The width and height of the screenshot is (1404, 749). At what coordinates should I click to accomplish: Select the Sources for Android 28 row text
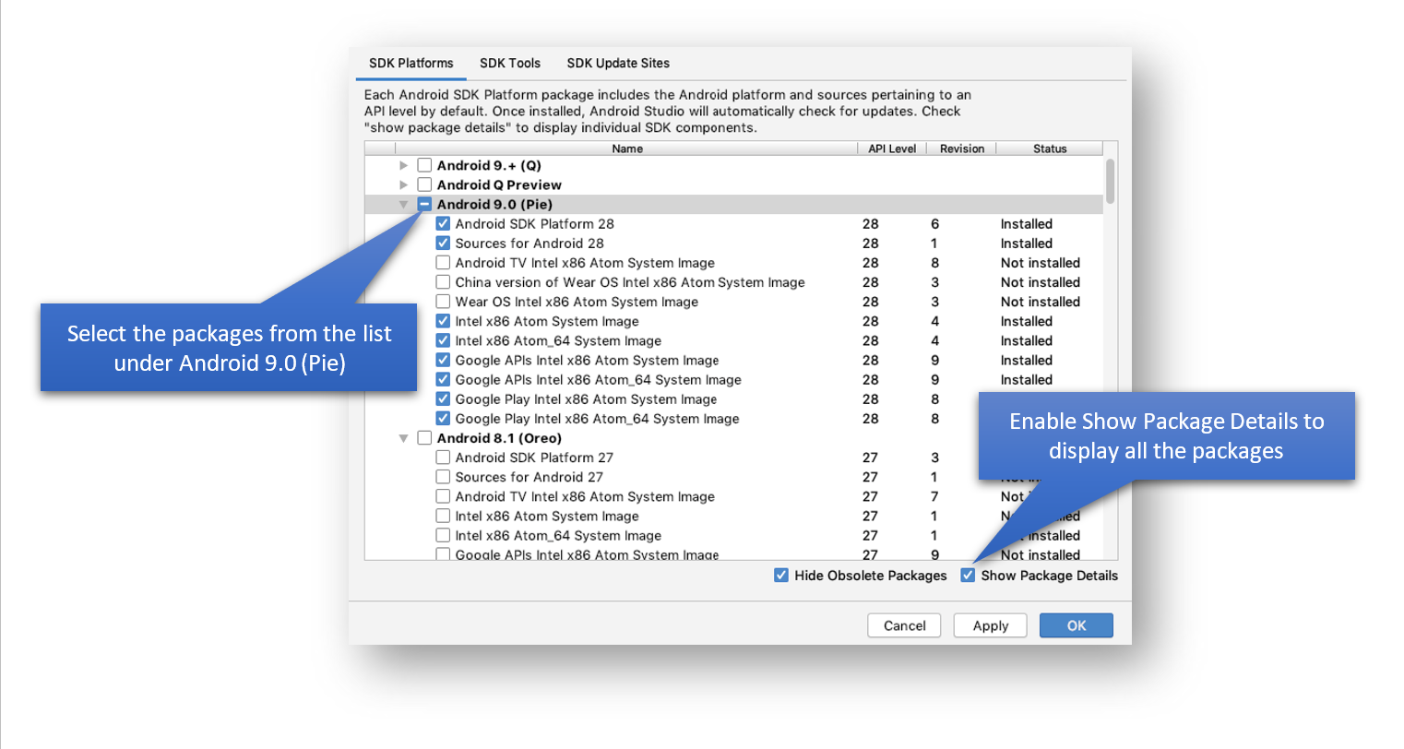pos(529,244)
